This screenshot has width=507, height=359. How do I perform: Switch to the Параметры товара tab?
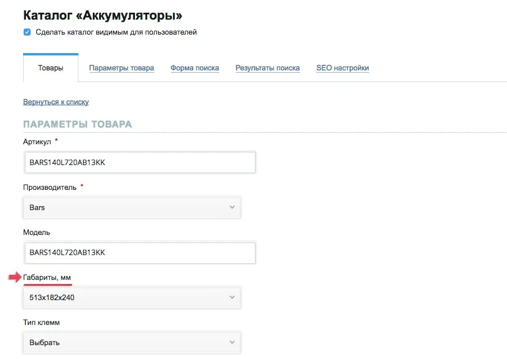point(121,68)
